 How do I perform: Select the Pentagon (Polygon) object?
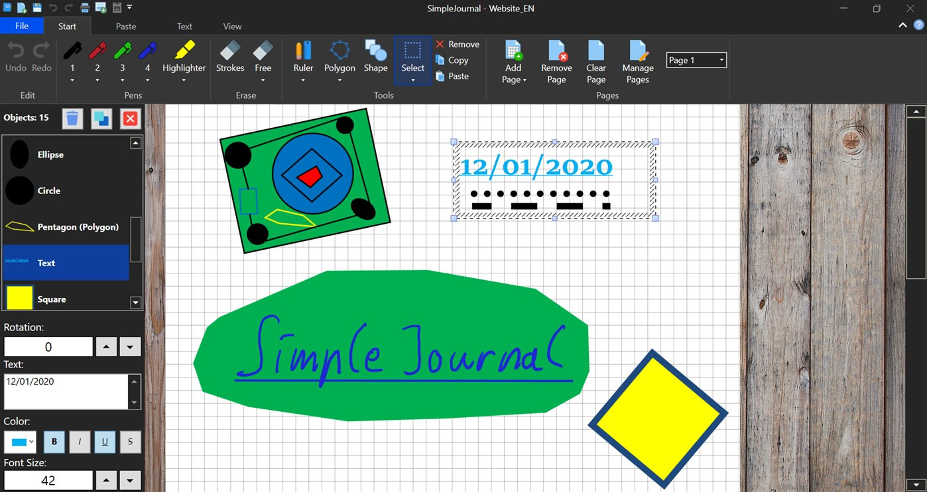pyautogui.click(x=66, y=226)
